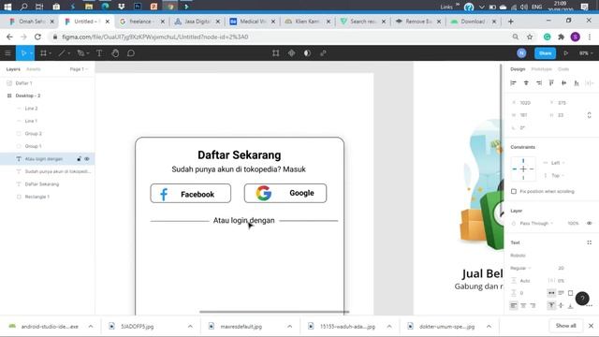The height and width of the screenshot is (337, 599).
Task: Toggle visibility eye of Atau login dengan layer
Action: [x=87, y=158]
